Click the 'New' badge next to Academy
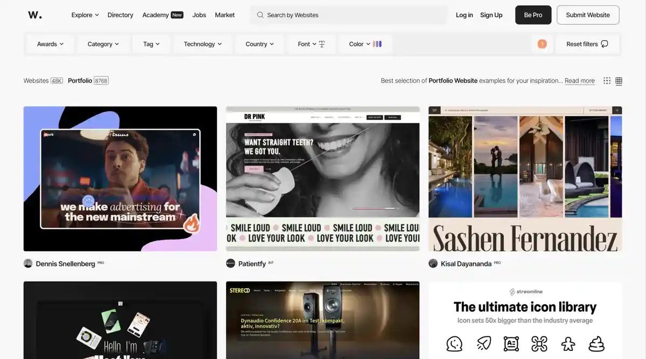Screen dimensions: 646x359 [177, 15]
